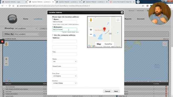This screenshot has width=173, height=97.
Task: Switch dialog map to Satellite view
Action: click(x=108, y=44)
